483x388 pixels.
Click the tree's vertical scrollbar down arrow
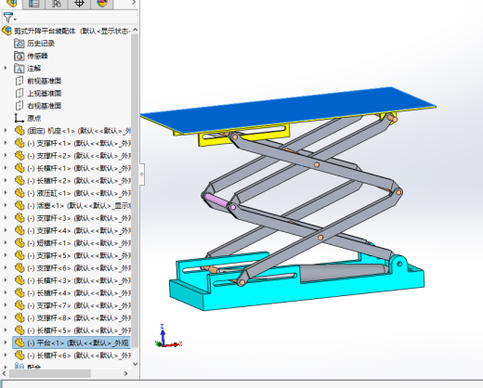pos(135,364)
